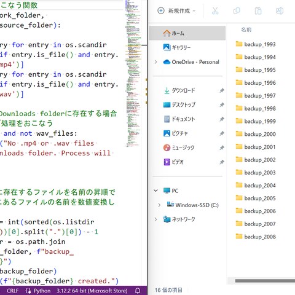Image resolution: width=295 pixels, height=295 pixels.
Task: Click the pin icon beside ドキュメント
Action: click(x=222, y=119)
